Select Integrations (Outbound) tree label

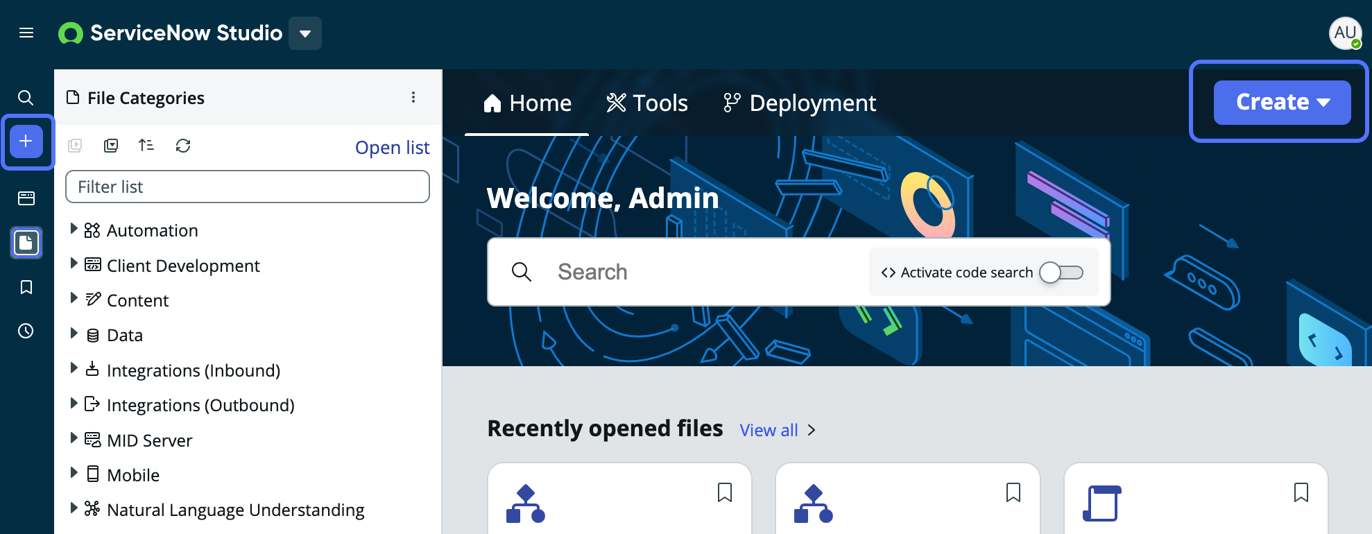(x=200, y=405)
